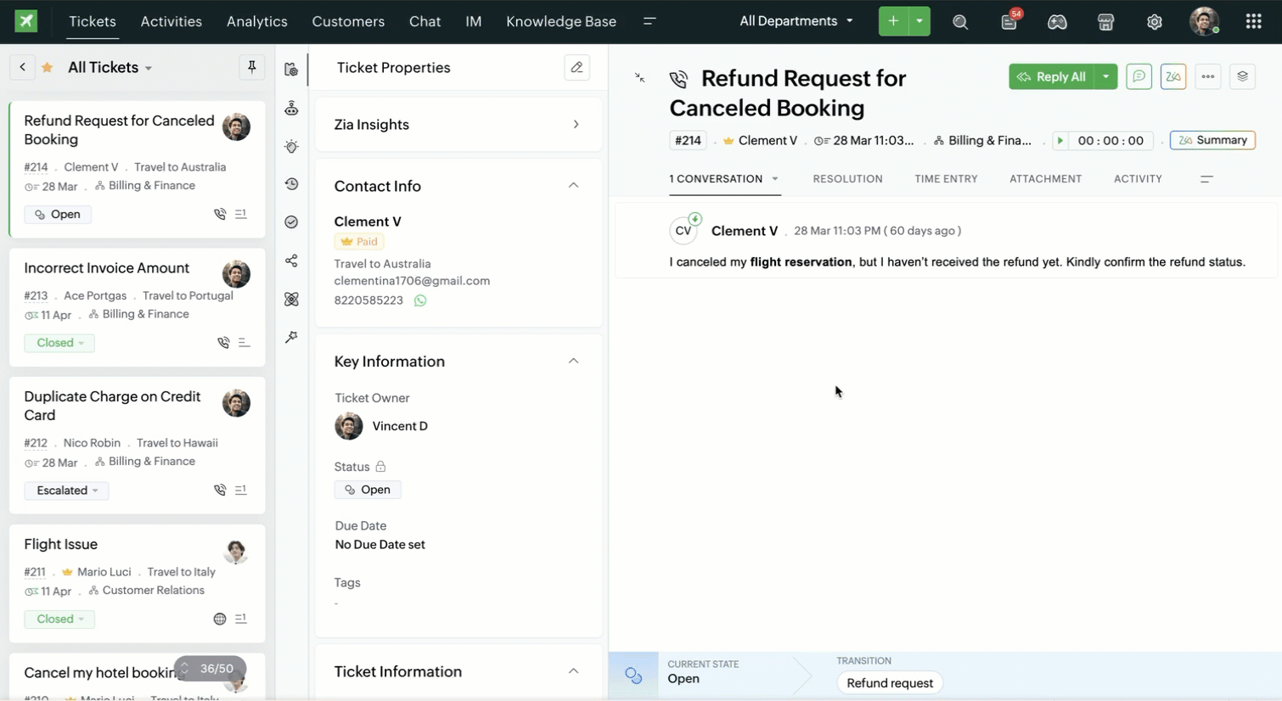Open the Duplicate Charge on Credit Card ticket
Image resolution: width=1282 pixels, height=701 pixels.
[112, 406]
